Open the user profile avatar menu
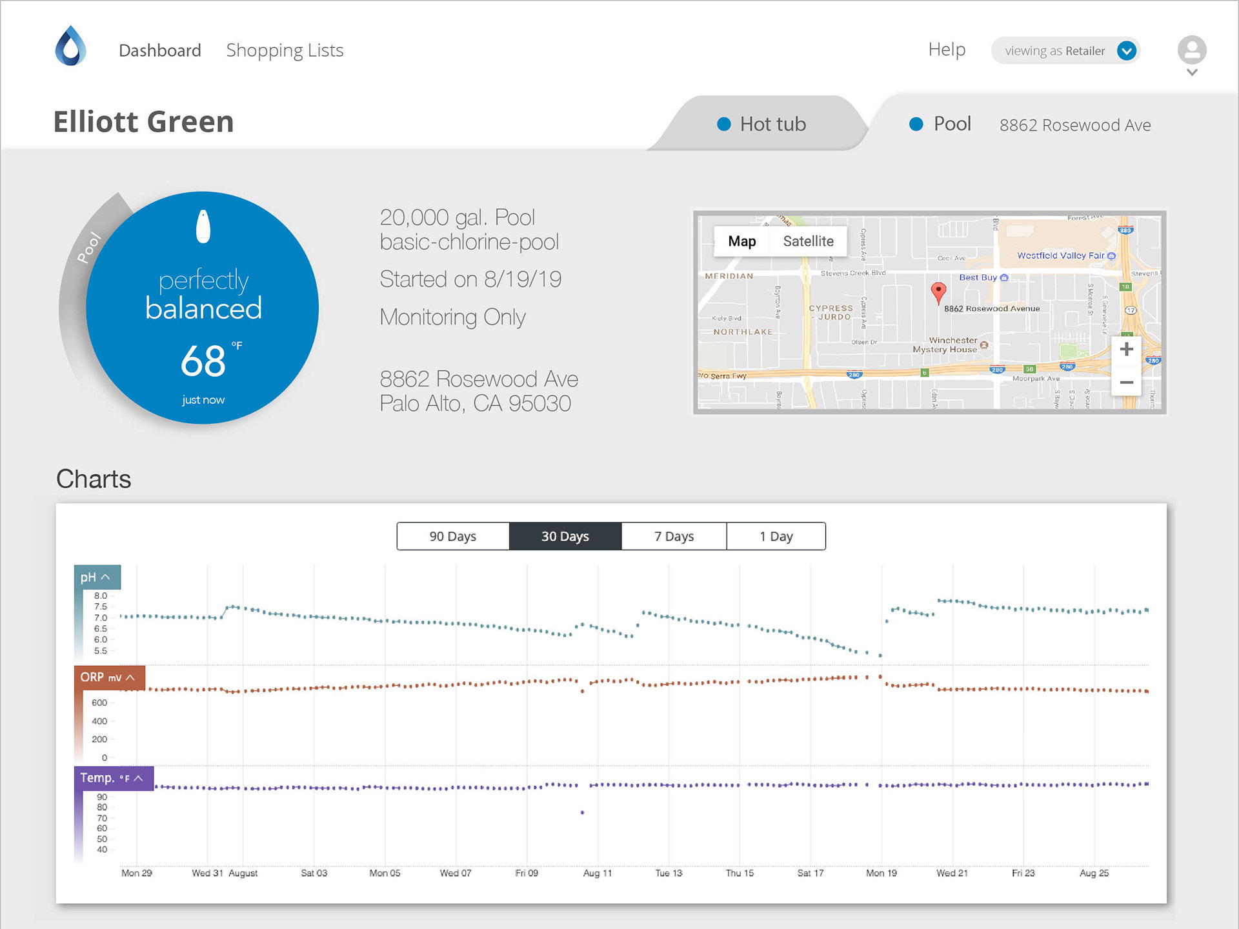1239x929 pixels. point(1191,51)
